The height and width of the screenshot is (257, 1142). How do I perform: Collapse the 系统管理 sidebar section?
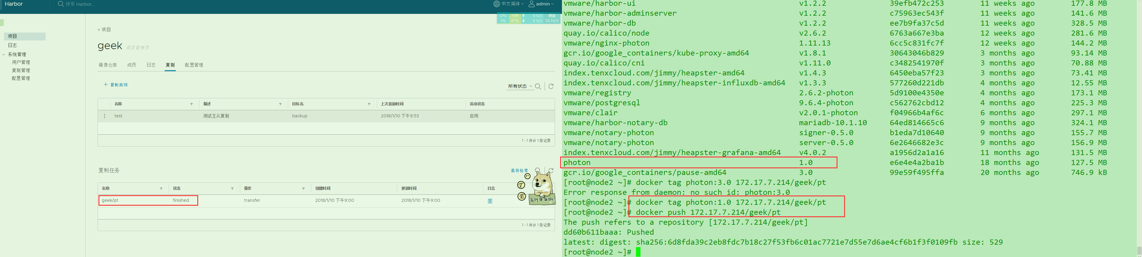(x=4, y=54)
